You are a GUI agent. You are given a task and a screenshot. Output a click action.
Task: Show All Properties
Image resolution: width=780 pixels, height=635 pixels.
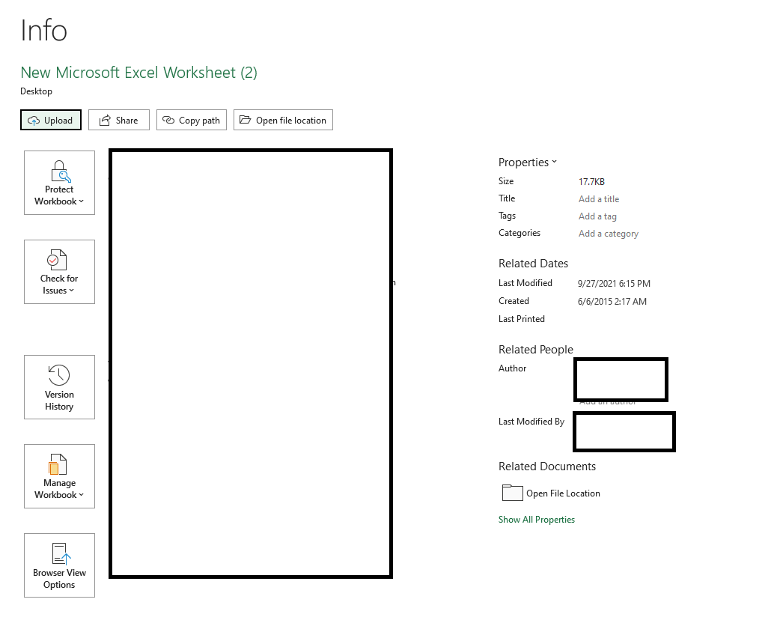536,519
